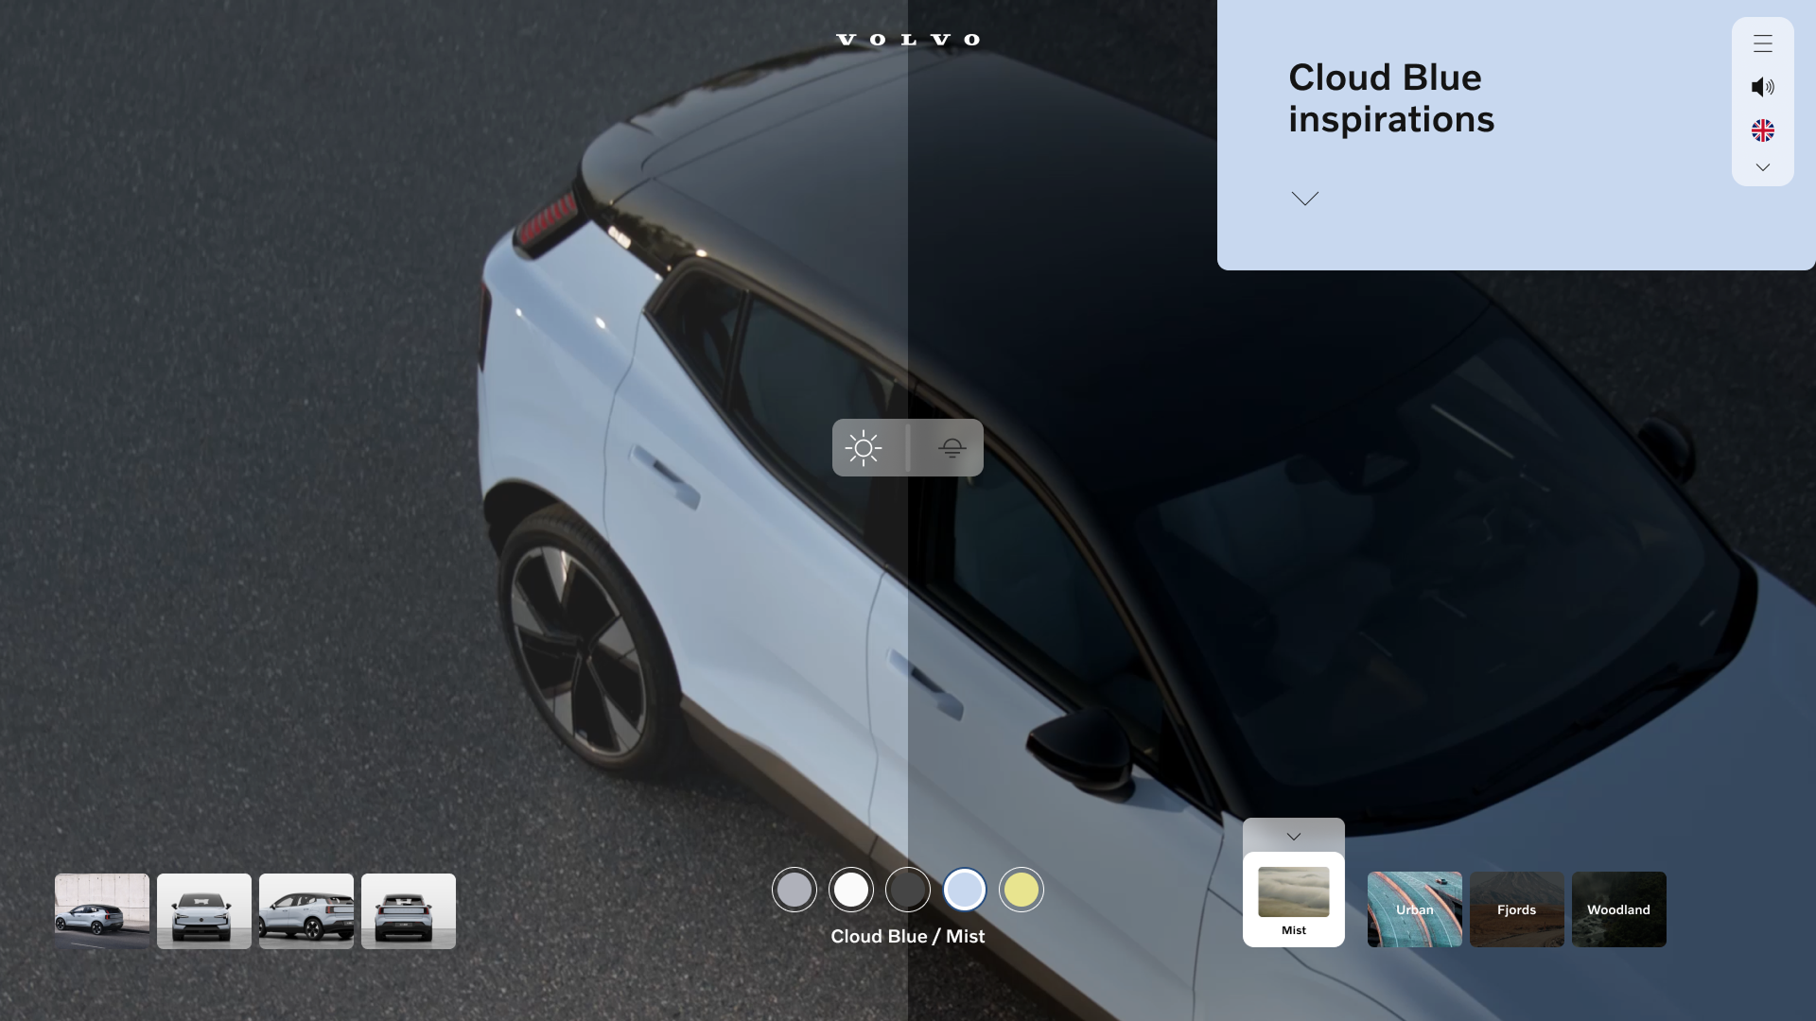Switch to sunset lighting mode
This screenshot has height=1021, width=1816.
point(952,448)
